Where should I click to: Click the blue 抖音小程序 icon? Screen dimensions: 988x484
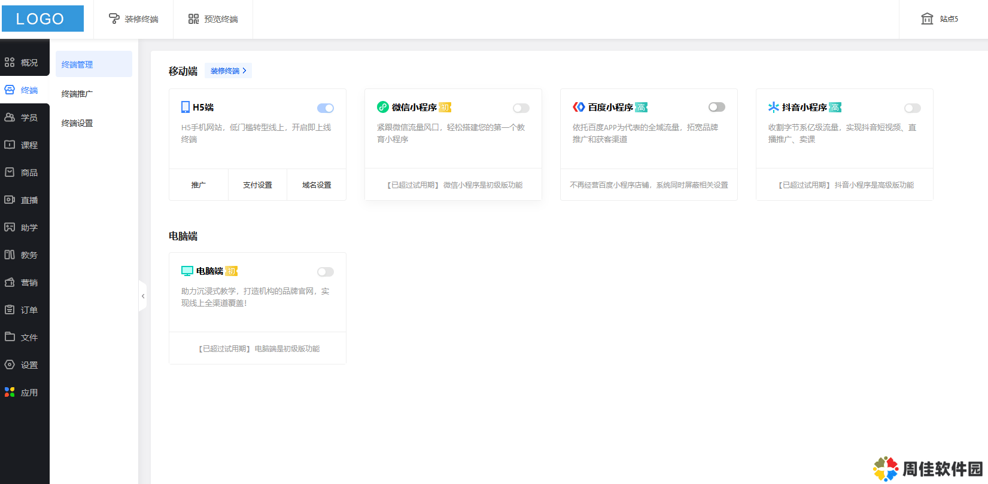coord(774,107)
